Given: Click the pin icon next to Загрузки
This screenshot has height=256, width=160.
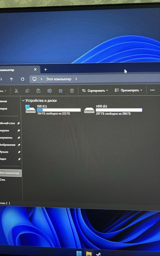Looking at the screenshot, I should click(19, 130).
